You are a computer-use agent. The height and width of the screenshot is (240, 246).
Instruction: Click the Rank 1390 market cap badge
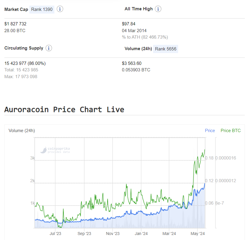point(42,9)
